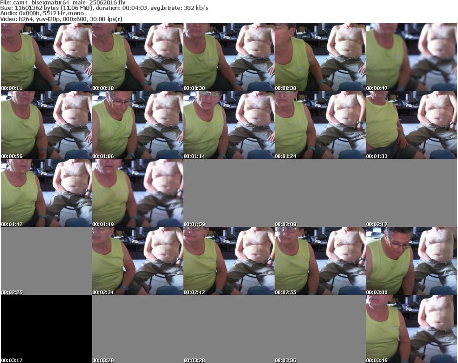Select the thumbnail timestamped 00:03:00
The width and height of the screenshot is (458, 363).
pos(411,261)
